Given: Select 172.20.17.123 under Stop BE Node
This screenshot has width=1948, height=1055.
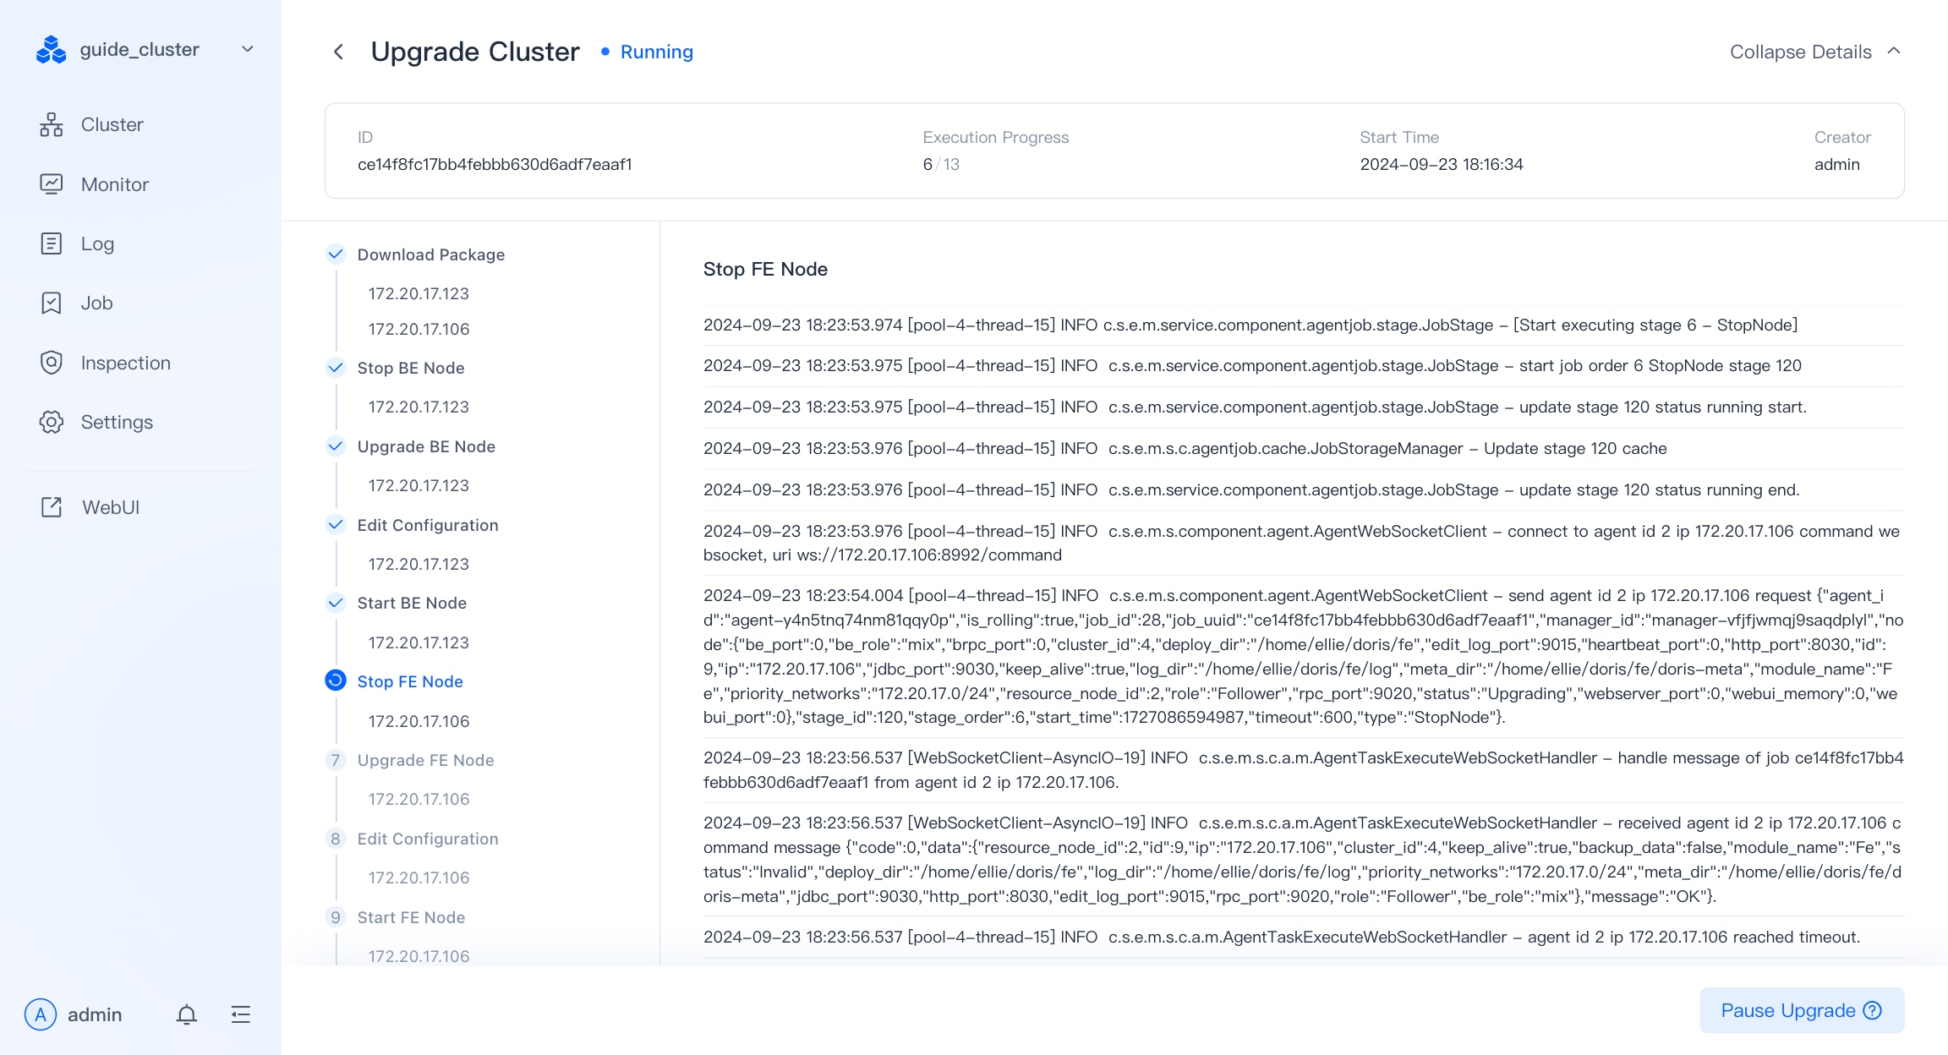Looking at the screenshot, I should tap(419, 407).
